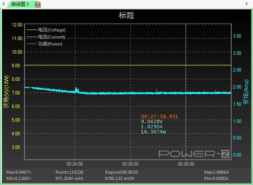This screenshot has width=253, height=185.
Task: Click the right tab scroll arrow
Action: pos(247,3)
